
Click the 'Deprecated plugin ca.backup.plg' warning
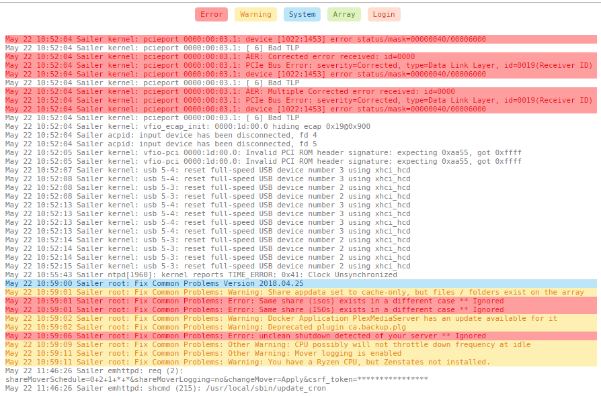click(x=301, y=327)
